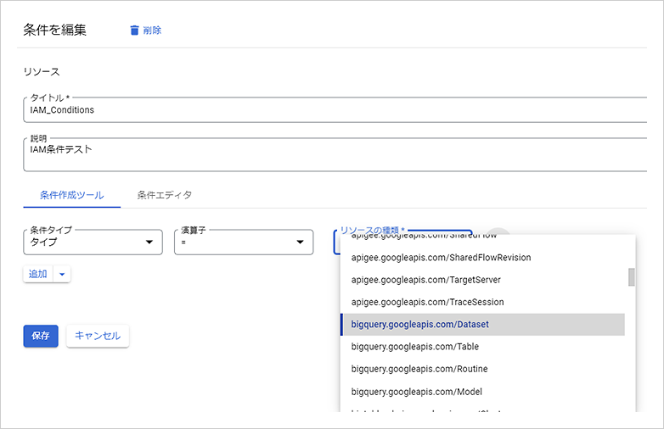Image resolution: width=664 pixels, height=429 pixels.
Task: Select apigee.googleapis.com/SharedFlowRevision option
Action: [483, 258]
